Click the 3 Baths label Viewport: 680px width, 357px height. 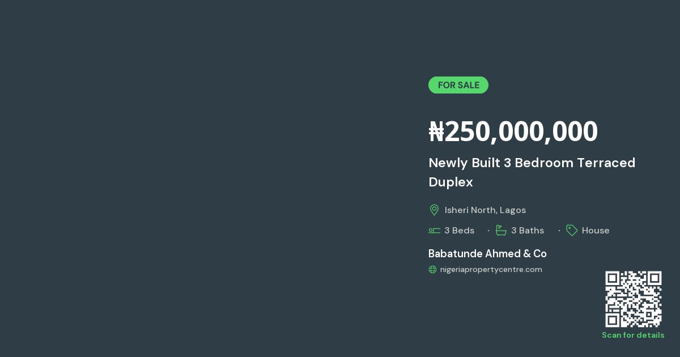click(x=528, y=231)
